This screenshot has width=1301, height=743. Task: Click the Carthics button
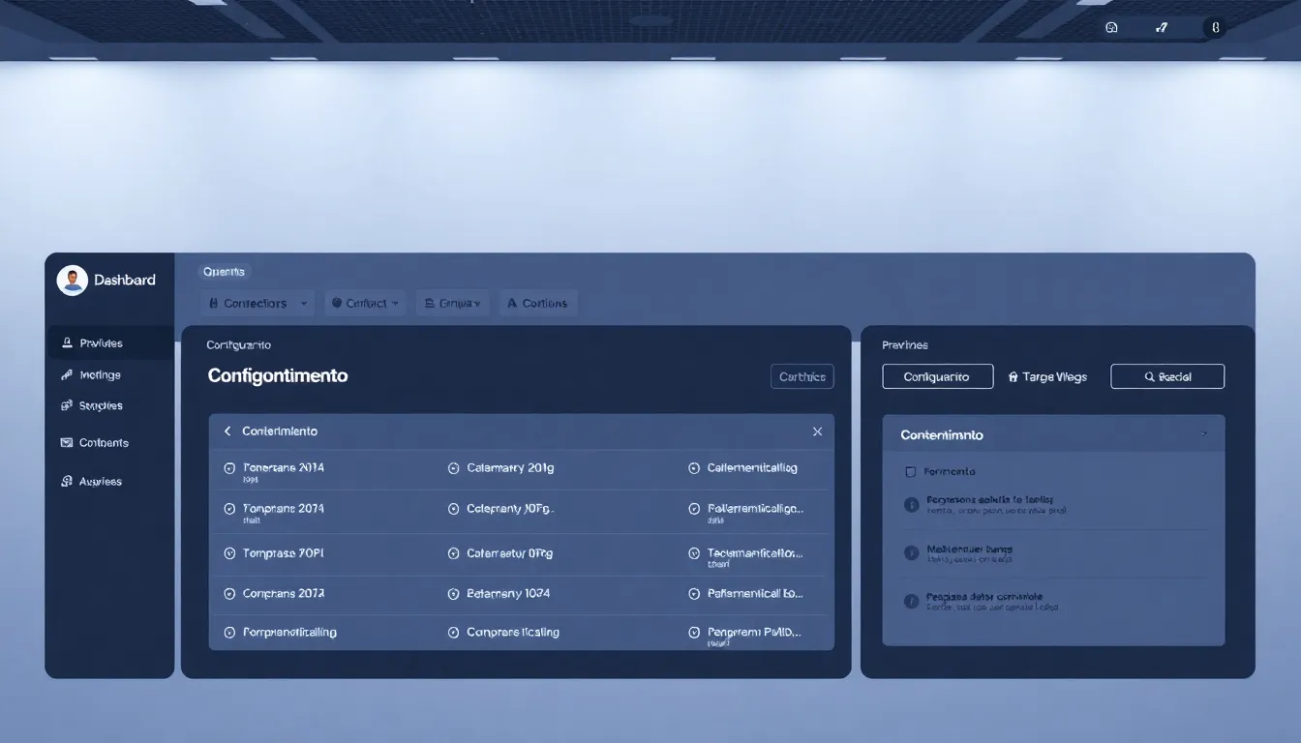802,376
